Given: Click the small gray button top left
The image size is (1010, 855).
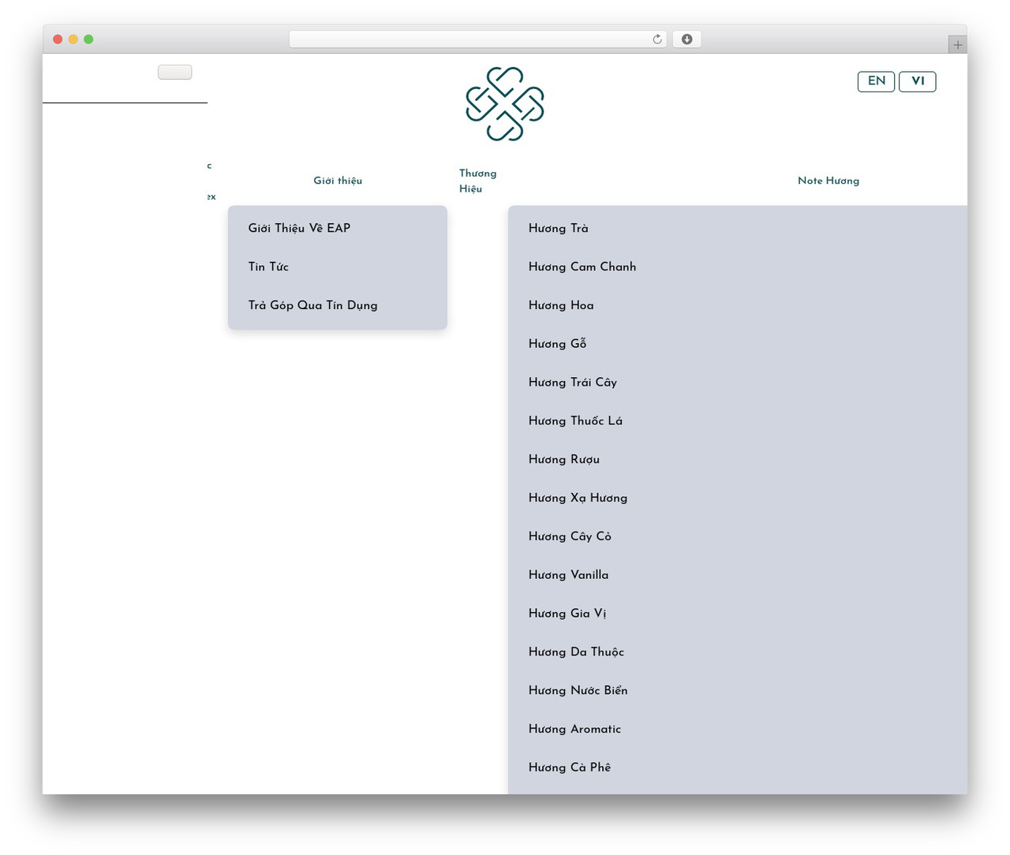Looking at the screenshot, I should [x=175, y=72].
